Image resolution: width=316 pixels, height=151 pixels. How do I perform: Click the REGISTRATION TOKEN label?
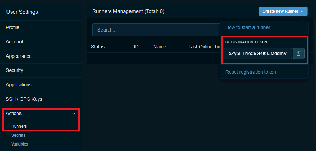pyautogui.click(x=246, y=42)
